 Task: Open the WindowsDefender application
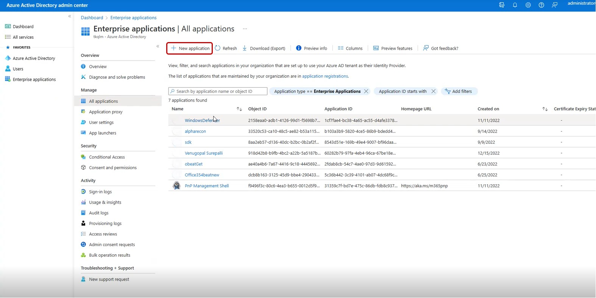202,121
